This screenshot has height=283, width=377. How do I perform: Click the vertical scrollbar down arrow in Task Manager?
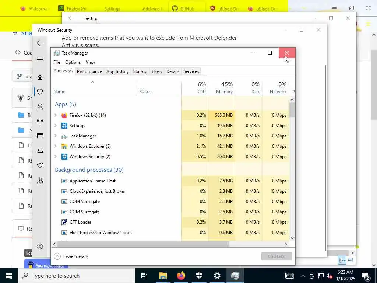[x=292, y=238]
